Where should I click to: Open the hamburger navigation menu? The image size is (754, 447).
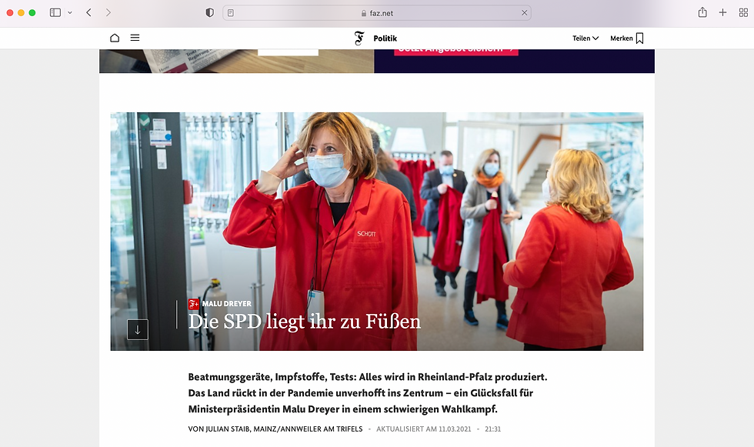pos(135,38)
